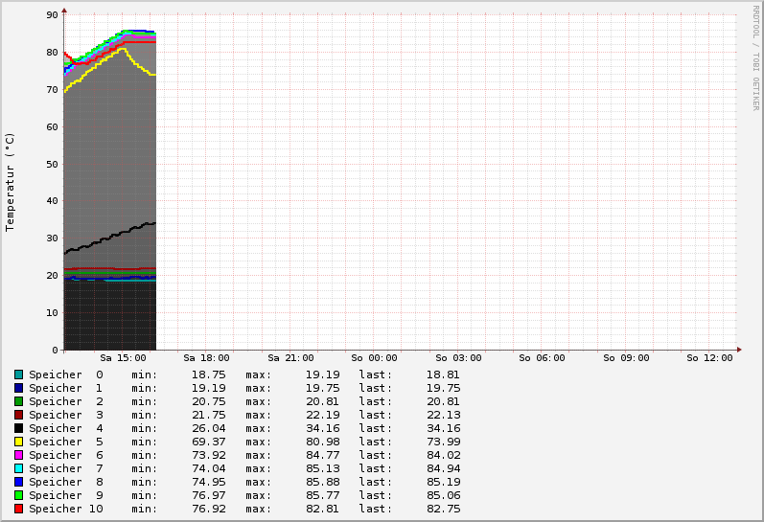Pick the yellow Speicher 5 legend swatch
Viewport: 764px width, 522px height.
click(18, 442)
